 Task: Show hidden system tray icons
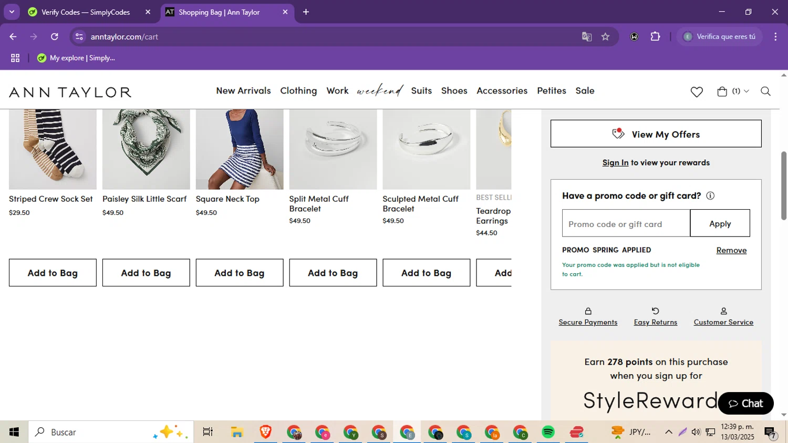pos(668,432)
